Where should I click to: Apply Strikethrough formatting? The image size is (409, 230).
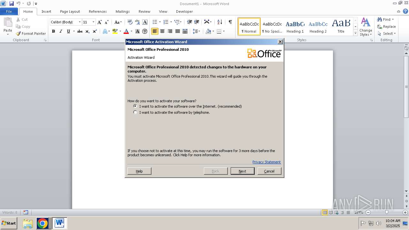[x=80, y=31]
